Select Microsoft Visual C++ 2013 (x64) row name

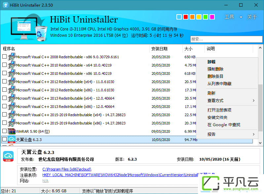click(65, 98)
